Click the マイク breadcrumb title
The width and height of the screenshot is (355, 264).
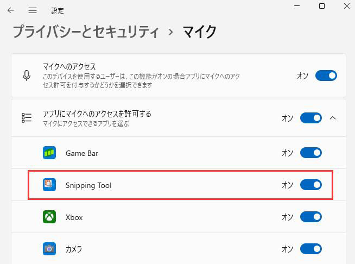coord(200,32)
